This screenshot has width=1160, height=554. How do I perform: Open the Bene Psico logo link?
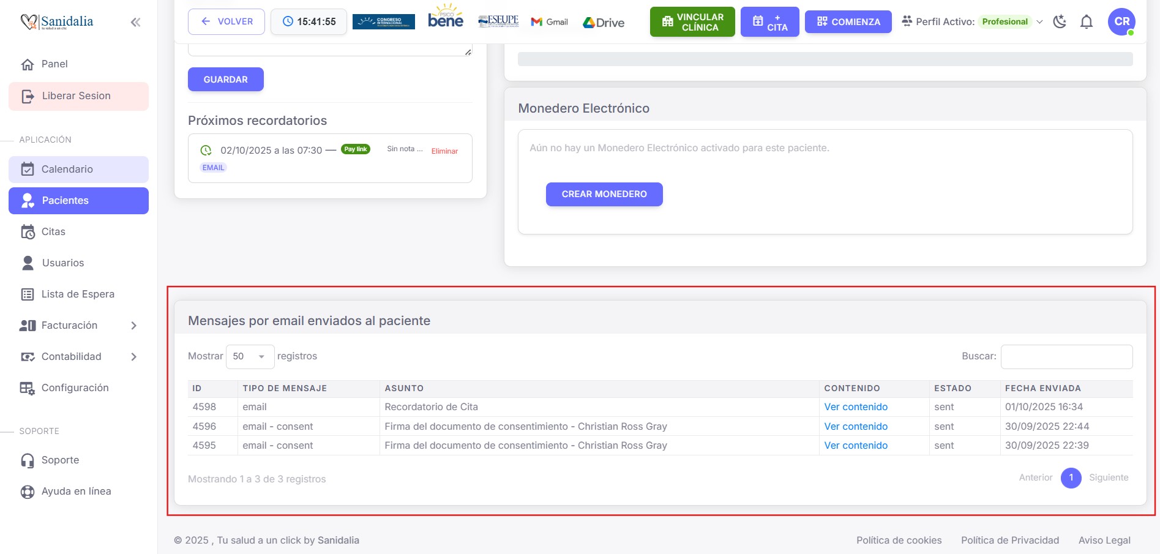pyautogui.click(x=446, y=17)
